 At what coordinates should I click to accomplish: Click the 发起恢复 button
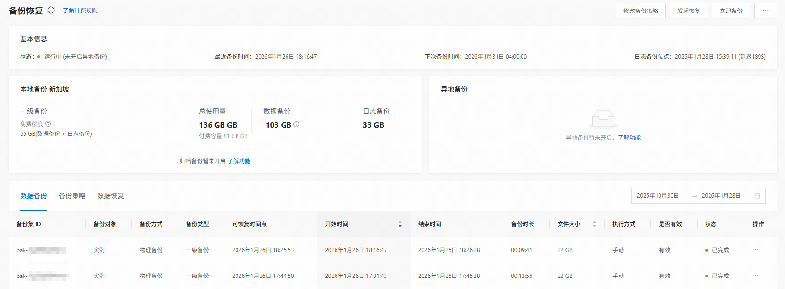tap(689, 11)
